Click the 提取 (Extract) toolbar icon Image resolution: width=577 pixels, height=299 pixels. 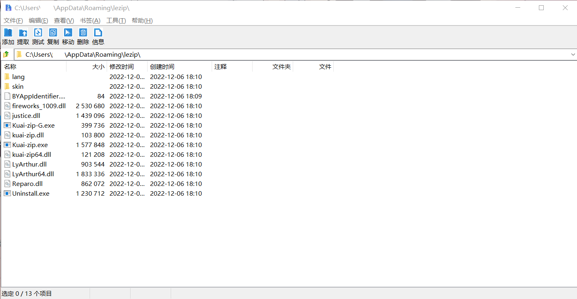[23, 33]
